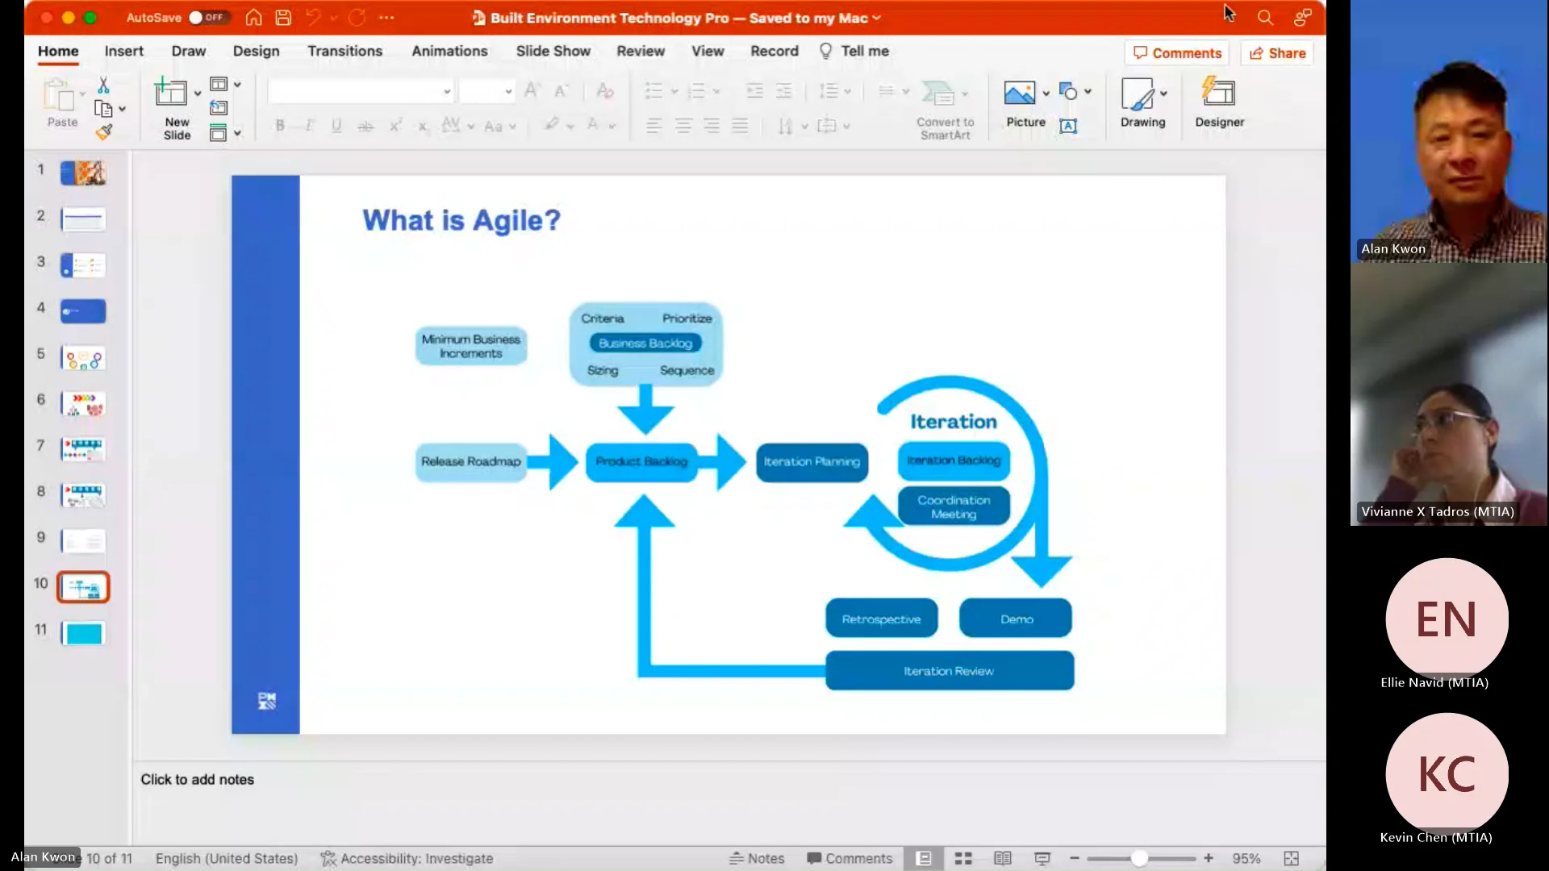Open the font size dropdown

508,91
